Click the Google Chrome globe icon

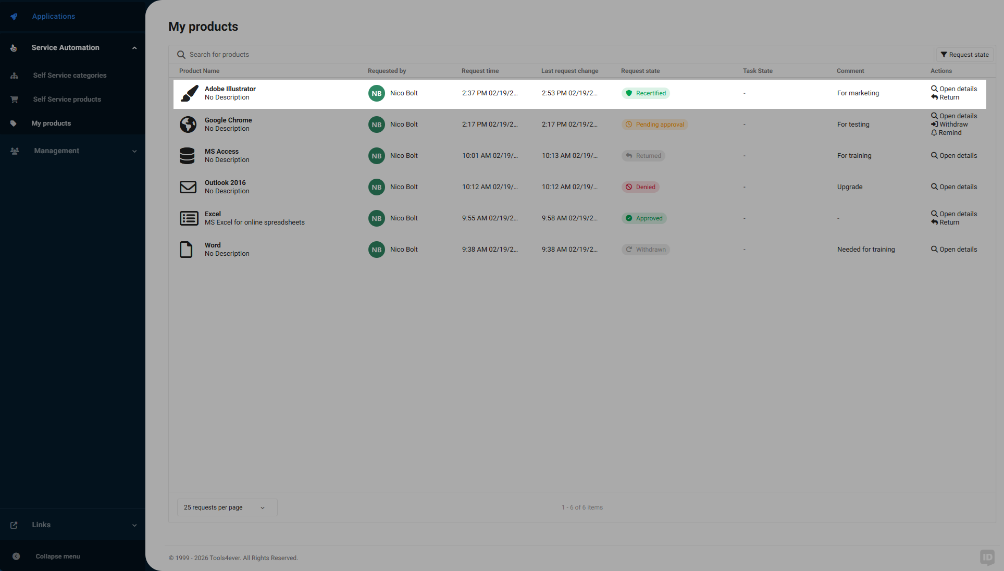(188, 125)
